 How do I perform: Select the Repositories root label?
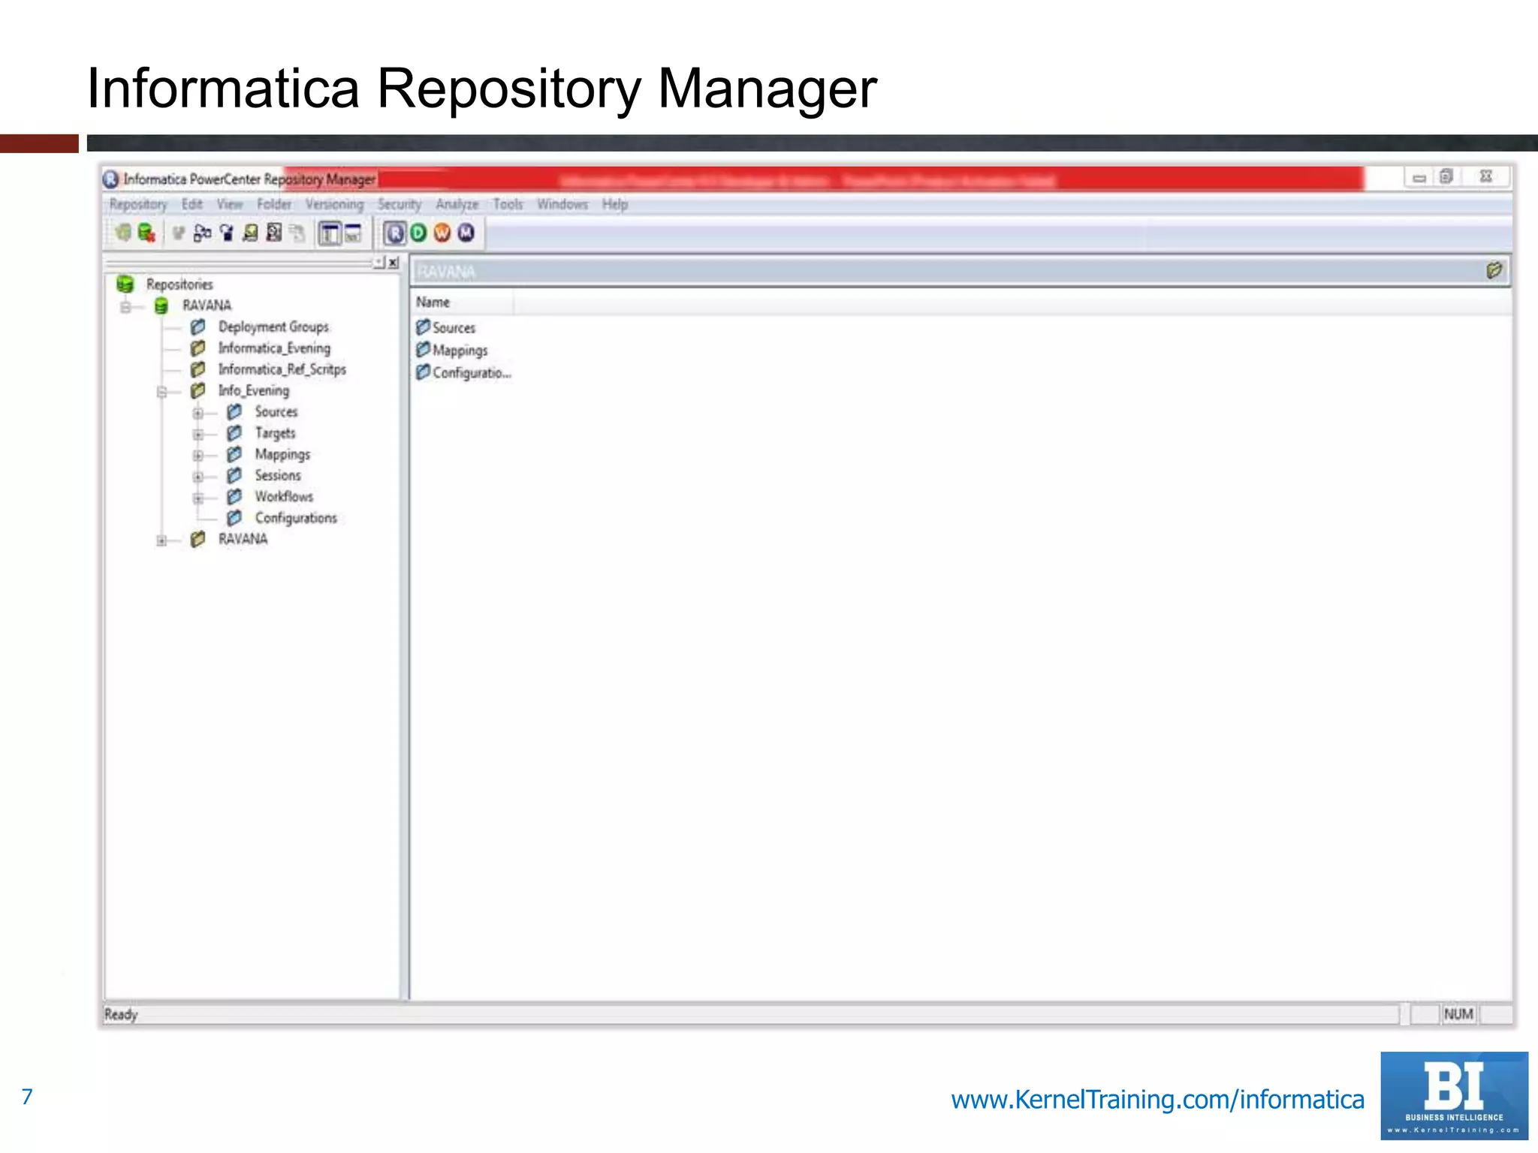coord(179,284)
